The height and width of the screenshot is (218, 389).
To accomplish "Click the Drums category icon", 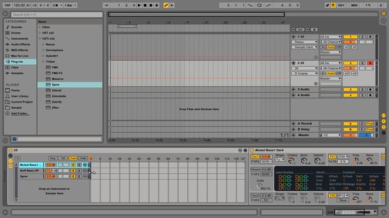I will coord(7,33).
